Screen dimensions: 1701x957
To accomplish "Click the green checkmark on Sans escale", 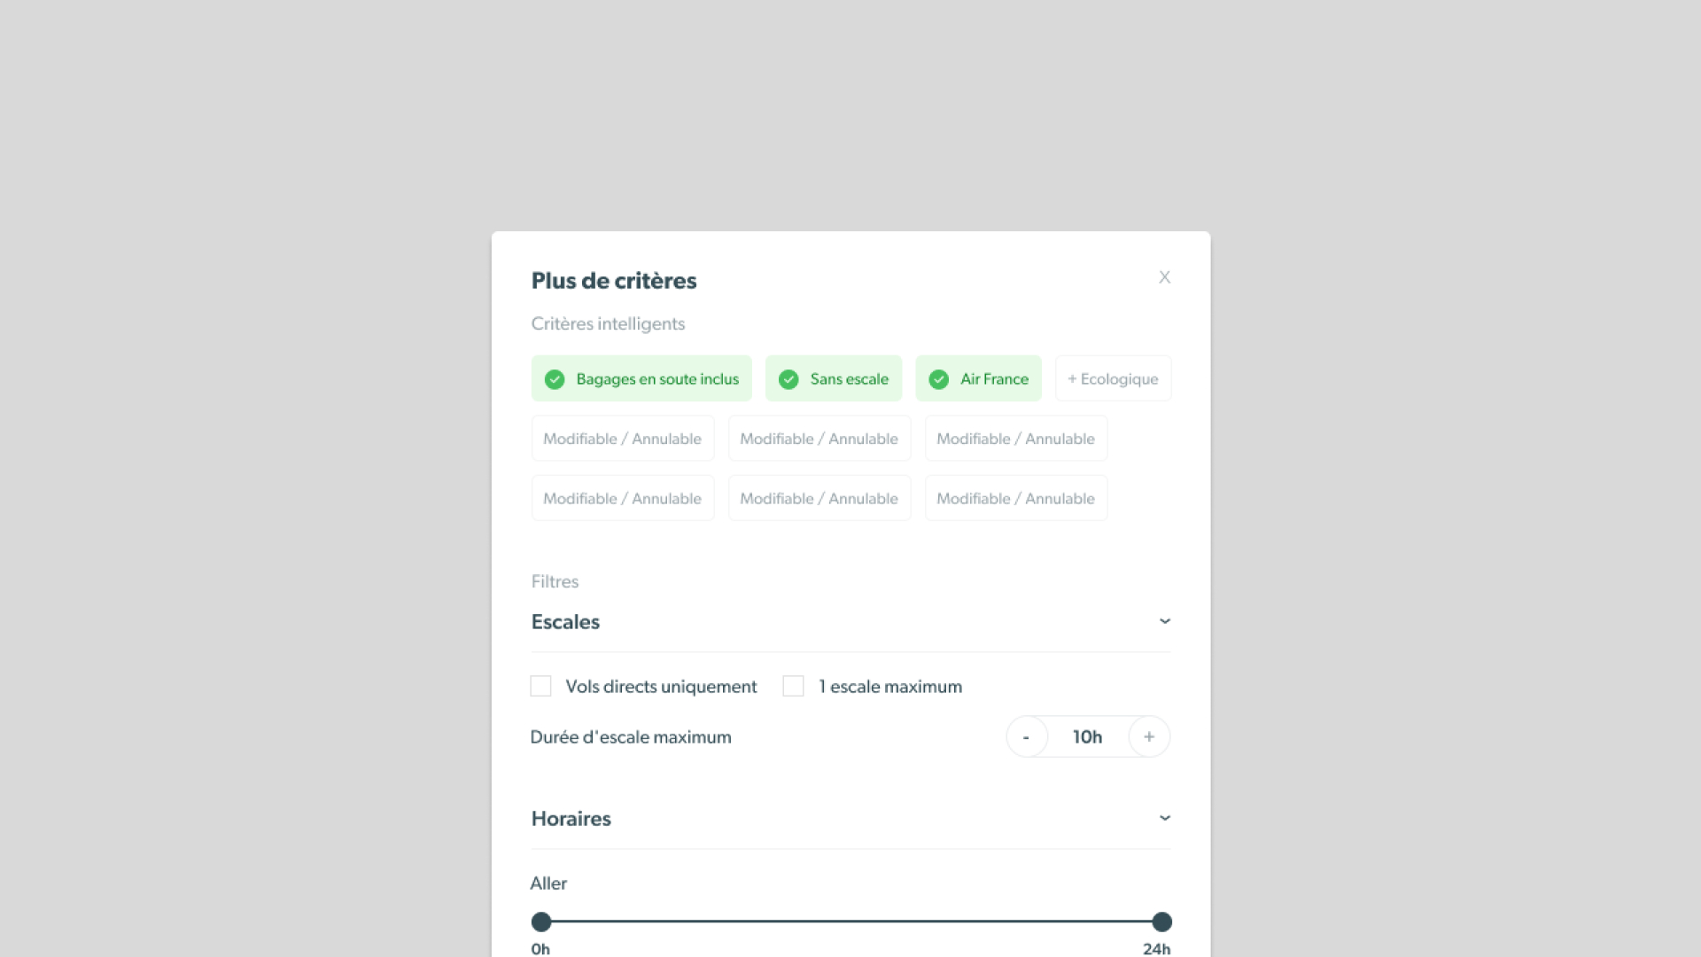I will [788, 379].
